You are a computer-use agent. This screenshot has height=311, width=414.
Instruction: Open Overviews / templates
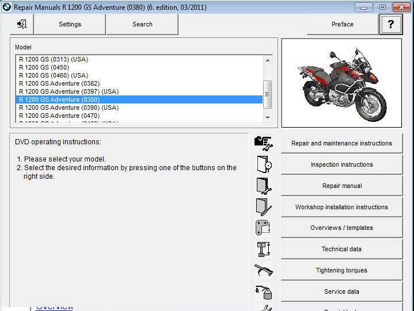pyautogui.click(x=341, y=228)
